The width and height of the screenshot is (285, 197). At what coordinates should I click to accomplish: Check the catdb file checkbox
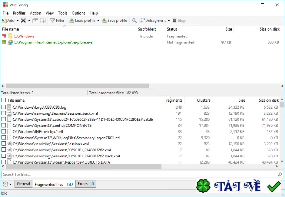tap(4, 119)
